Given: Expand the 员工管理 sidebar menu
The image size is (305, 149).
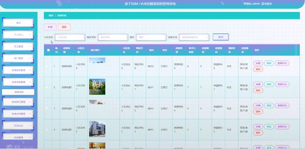Looking at the screenshot, I should [18, 47].
